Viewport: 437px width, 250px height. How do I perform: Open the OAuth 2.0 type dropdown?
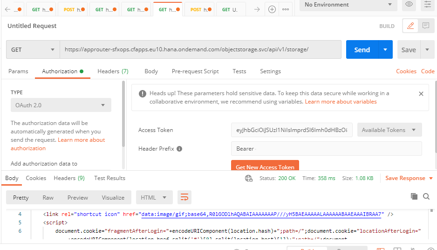click(x=61, y=105)
